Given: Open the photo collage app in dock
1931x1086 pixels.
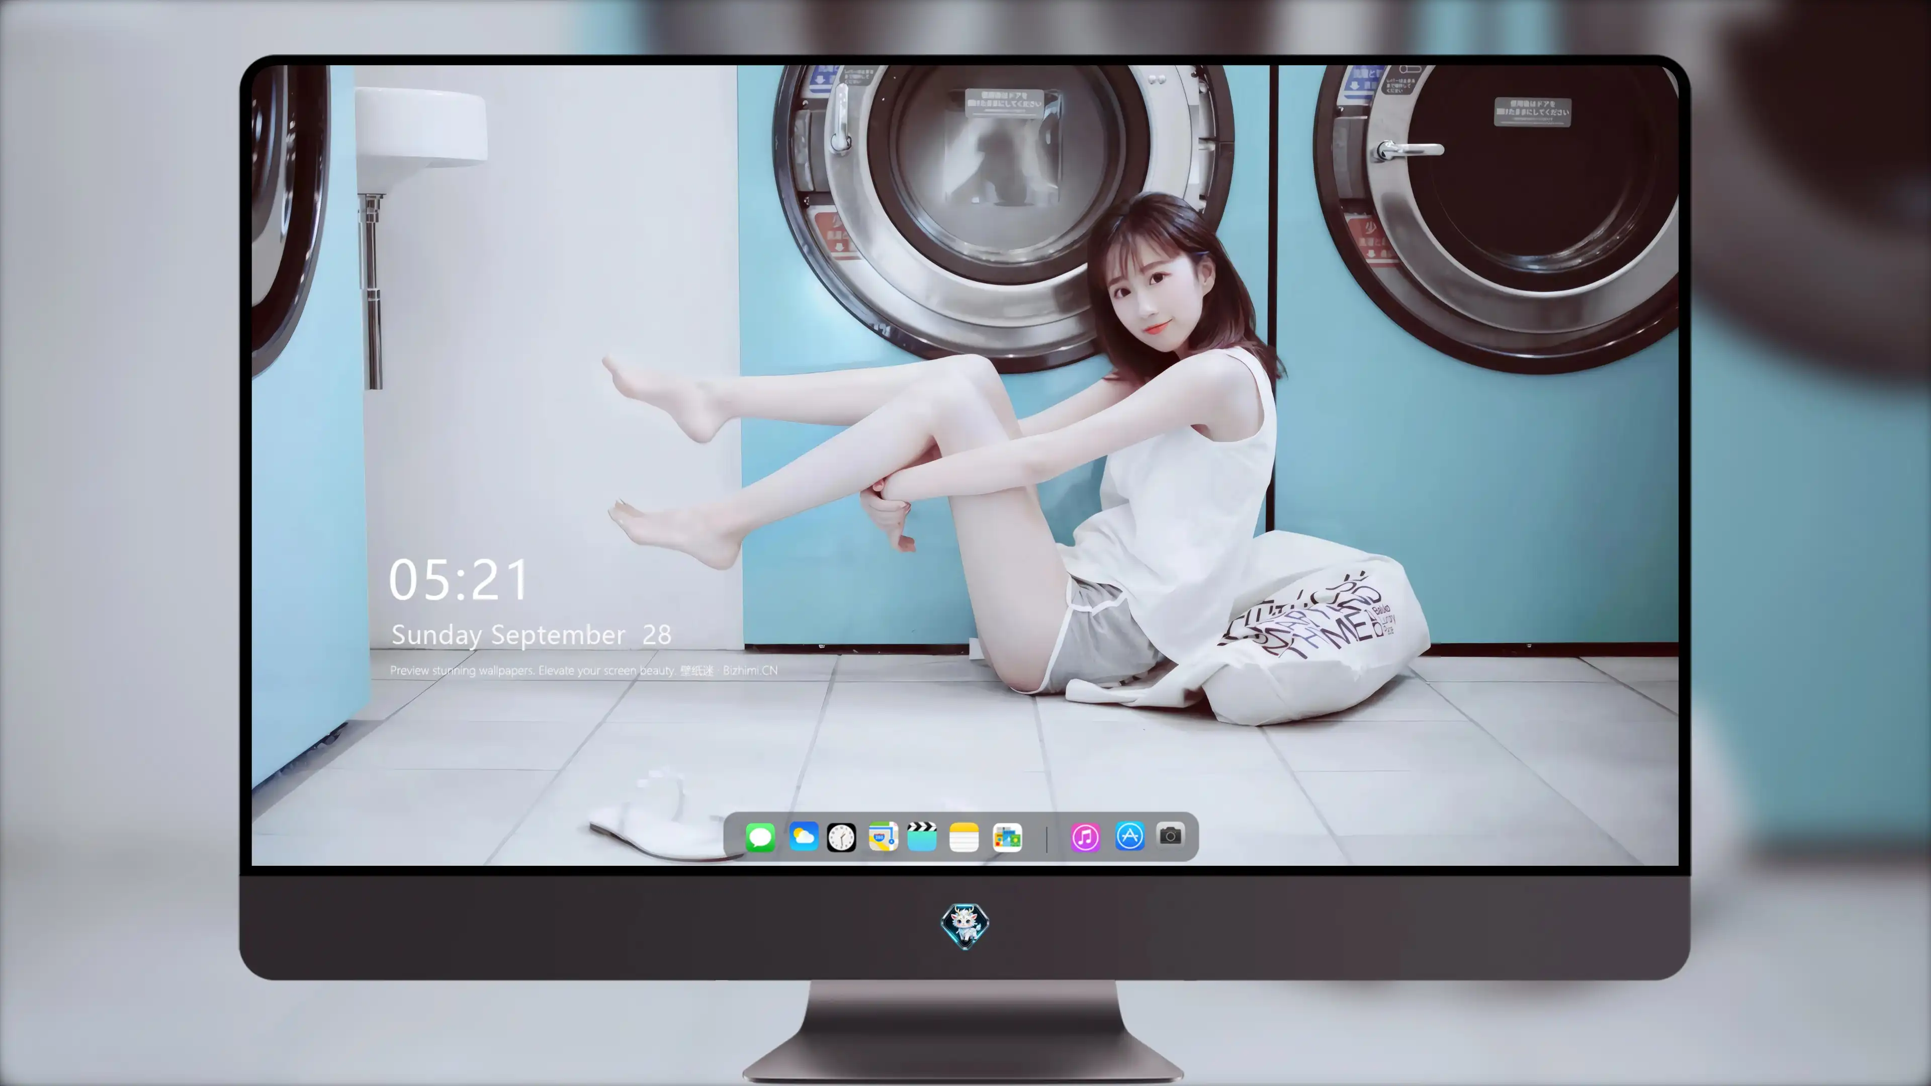Looking at the screenshot, I should [x=1007, y=837].
